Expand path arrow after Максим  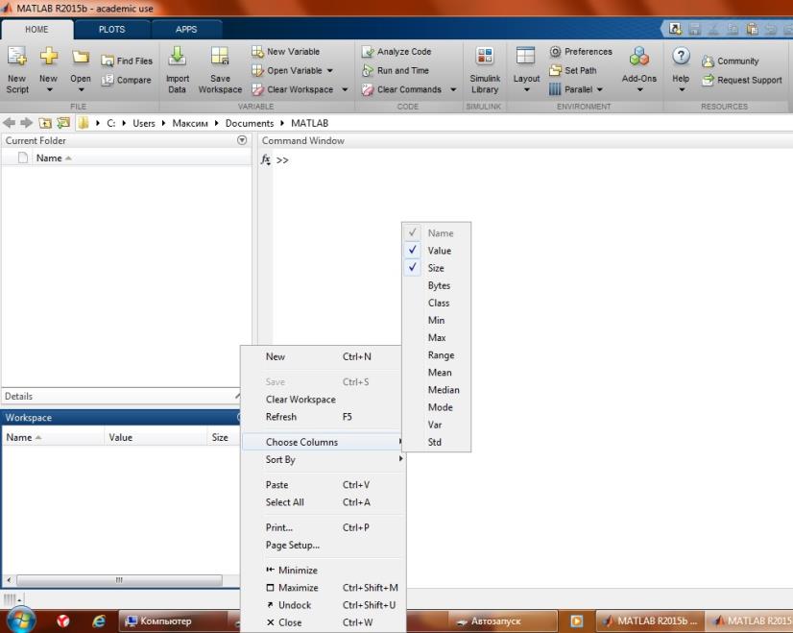(x=216, y=123)
